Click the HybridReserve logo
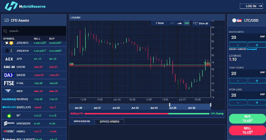This screenshot has height=140, width=266. (25, 6)
